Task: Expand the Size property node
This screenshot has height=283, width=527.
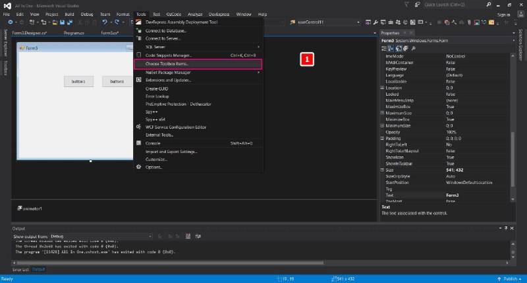Action: pyautogui.click(x=382, y=170)
